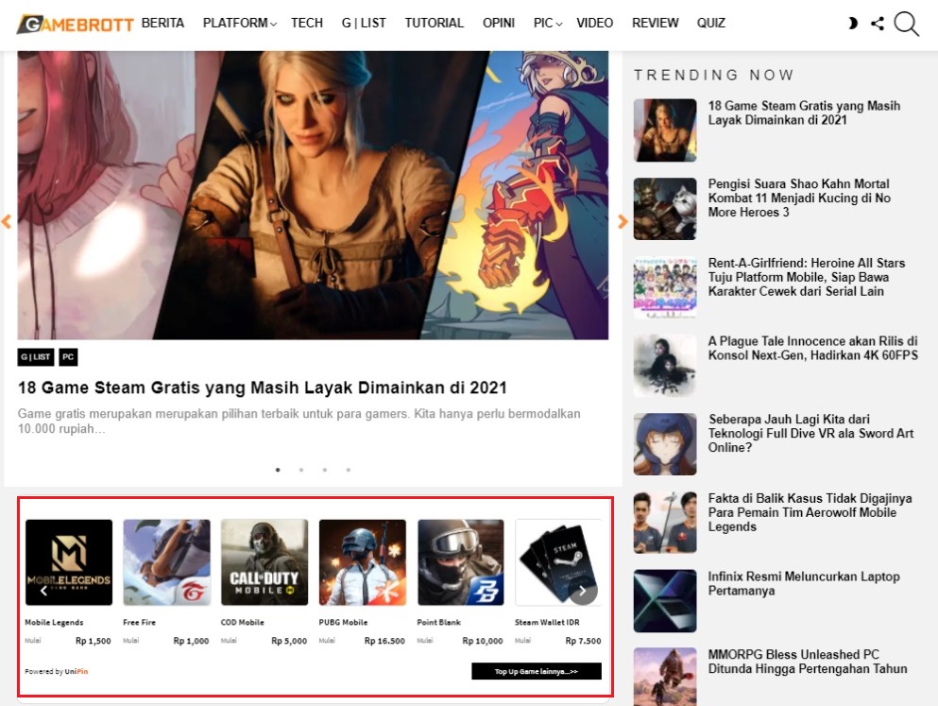Open the REVIEW menu item
Viewport: 938px width, 706px height.
click(x=655, y=23)
